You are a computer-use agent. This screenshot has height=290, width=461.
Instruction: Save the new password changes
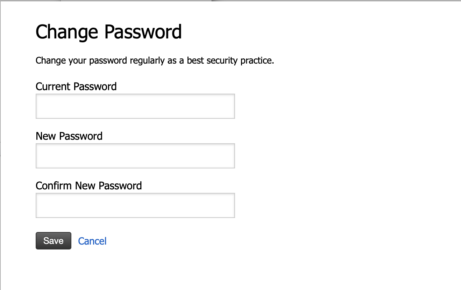(54, 241)
